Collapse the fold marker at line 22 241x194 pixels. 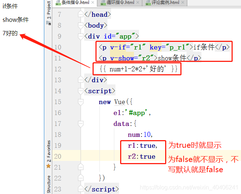tap(81, 178)
